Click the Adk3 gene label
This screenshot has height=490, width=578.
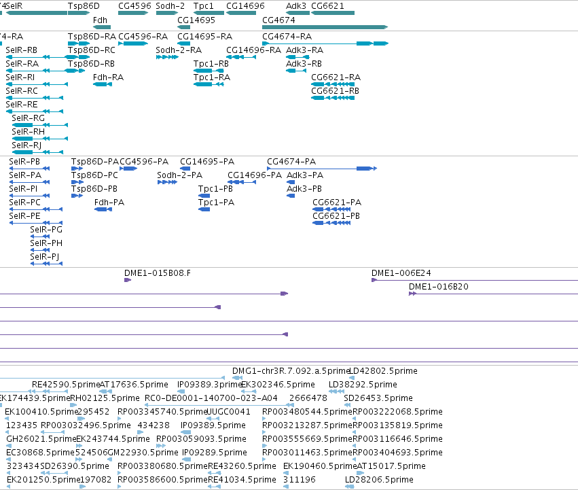[x=296, y=6]
